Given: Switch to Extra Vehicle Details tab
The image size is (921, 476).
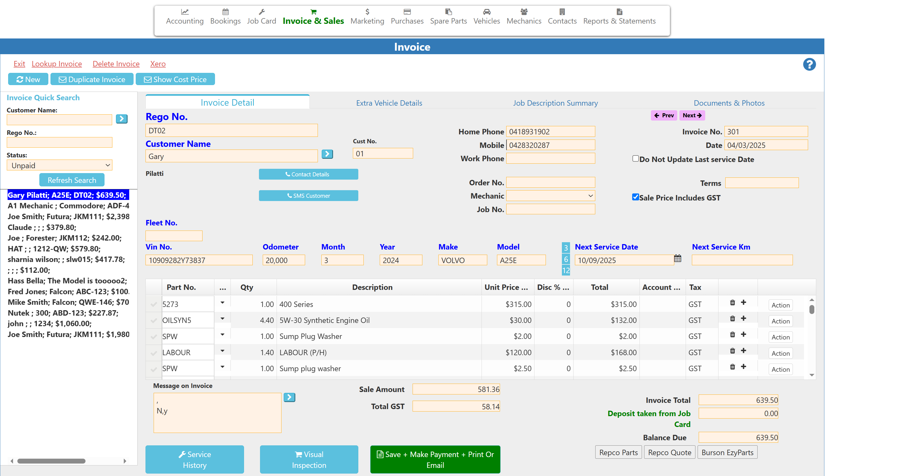Looking at the screenshot, I should tap(389, 103).
